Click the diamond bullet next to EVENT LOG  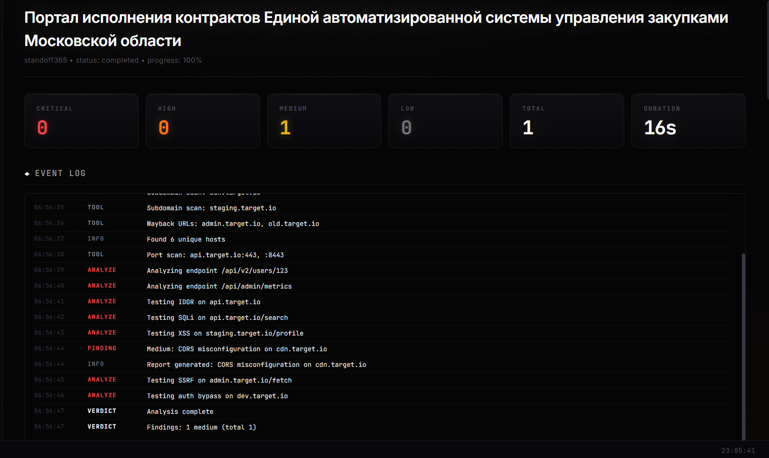pos(27,174)
